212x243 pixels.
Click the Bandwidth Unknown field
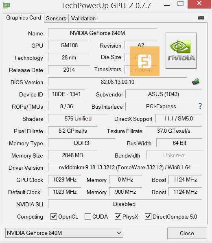coord(174,155)
